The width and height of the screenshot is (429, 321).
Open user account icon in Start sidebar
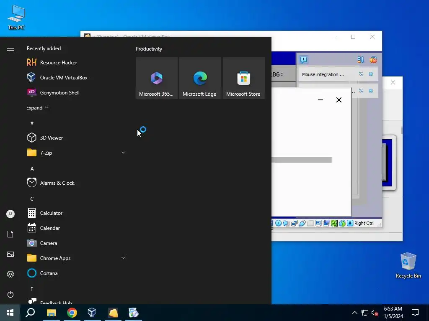tap(10, 214)
